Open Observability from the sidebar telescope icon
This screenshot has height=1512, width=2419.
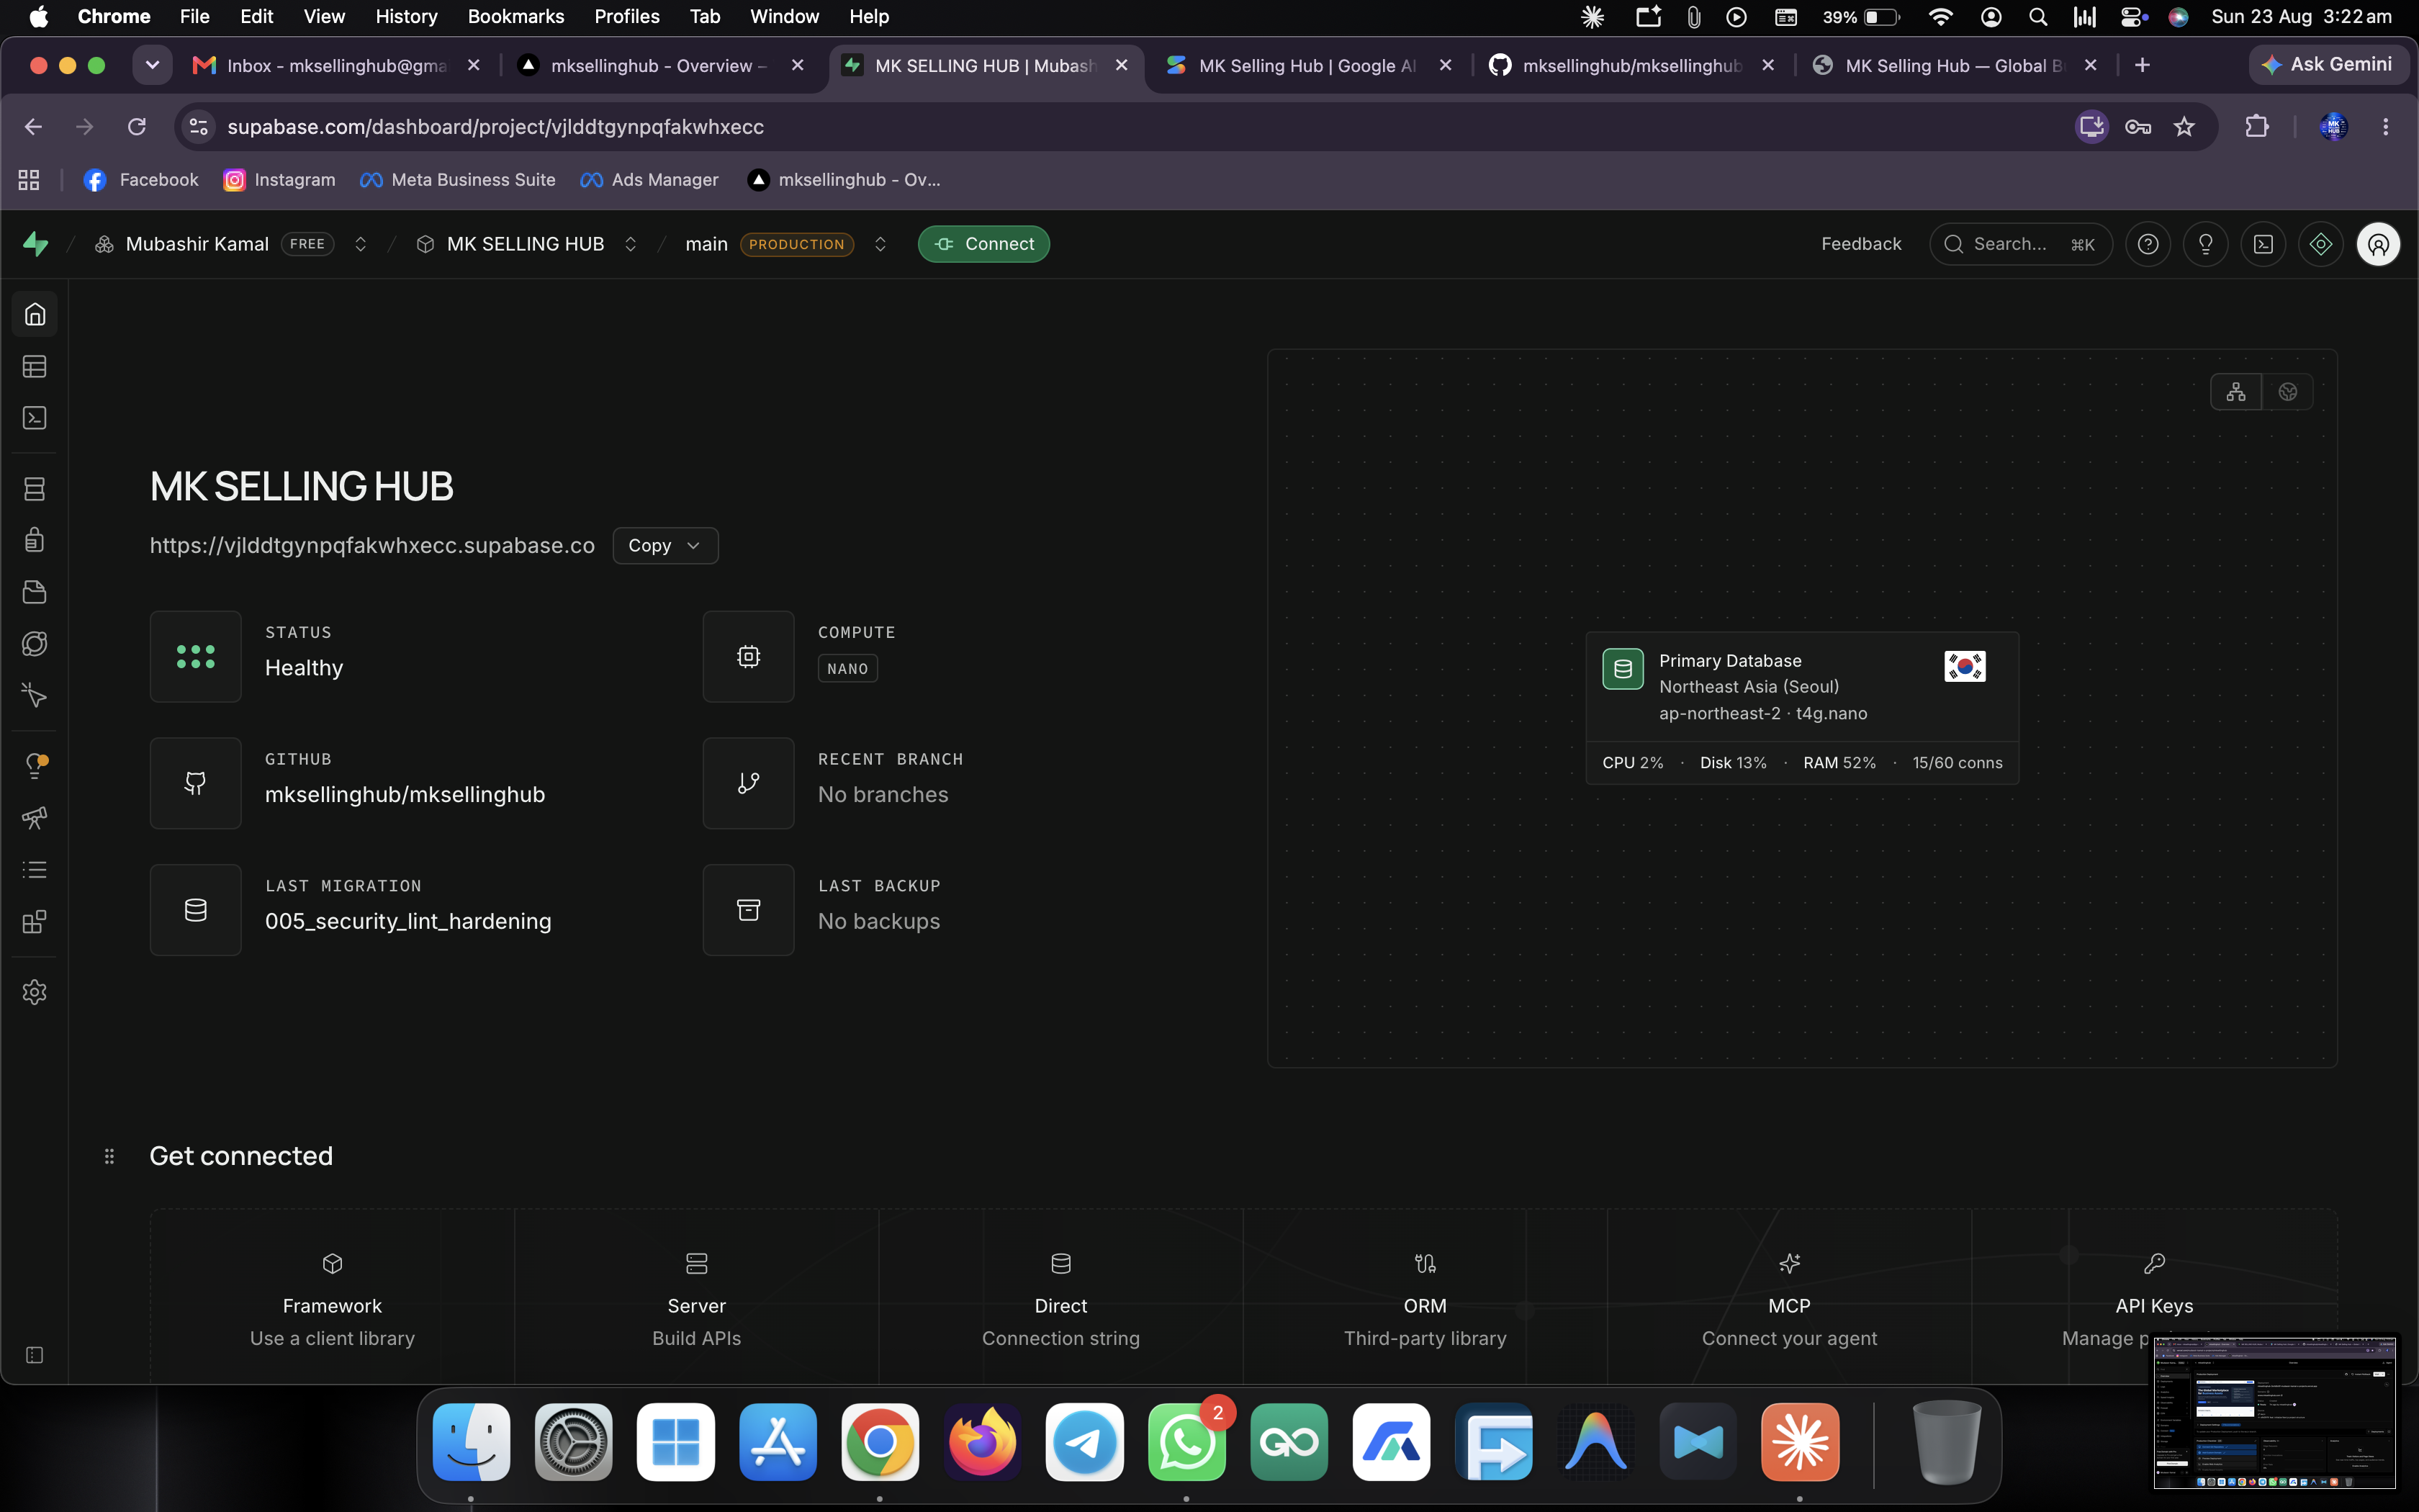click(x=35, y=818)
